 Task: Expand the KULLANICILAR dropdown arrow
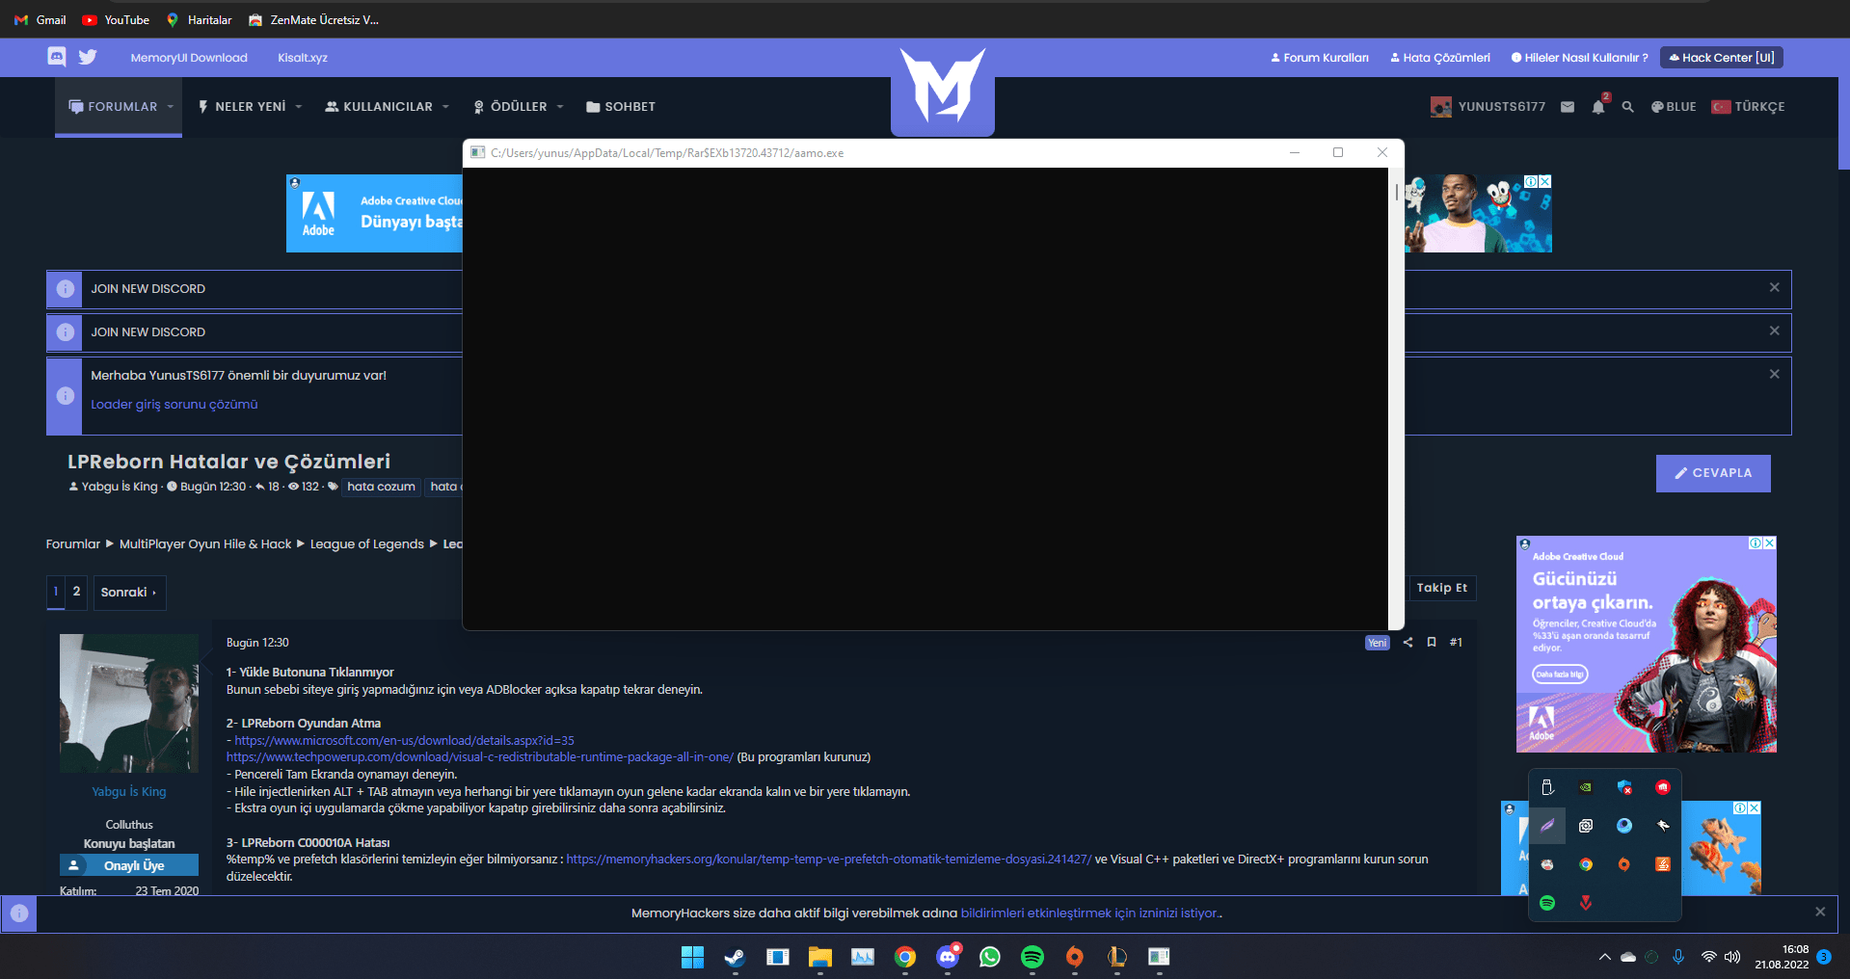pos(445,107)
